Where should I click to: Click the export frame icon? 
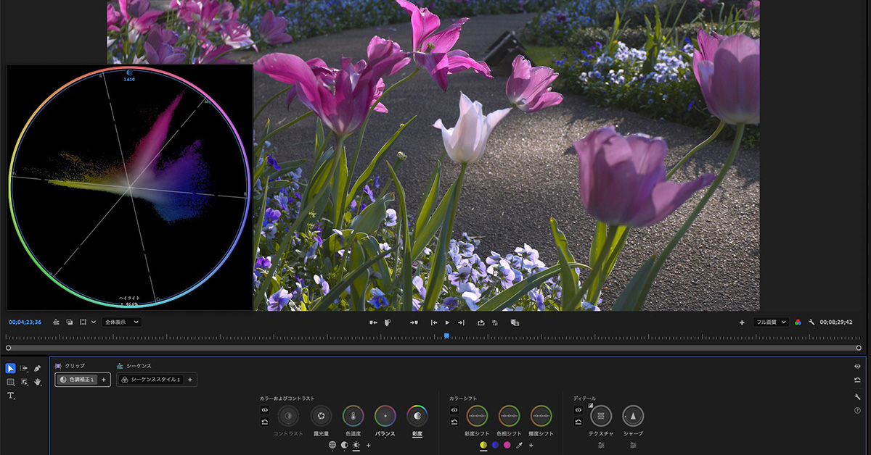click(481, 322)
